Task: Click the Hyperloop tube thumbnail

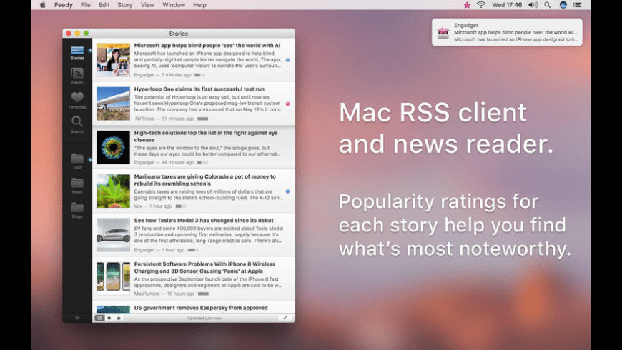Action: 113,104
